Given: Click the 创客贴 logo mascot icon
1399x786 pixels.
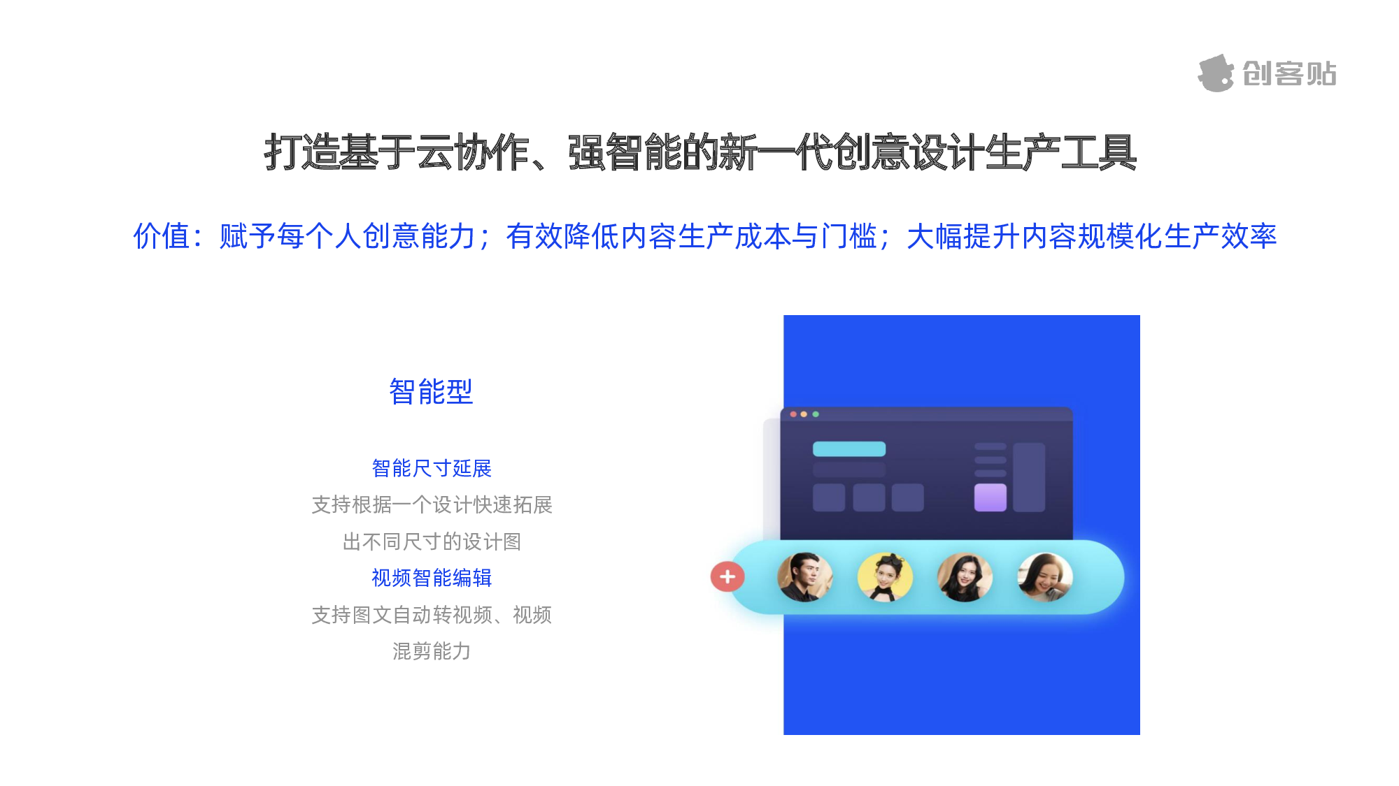Looking at the screenshot, I should coord(1216,73).
